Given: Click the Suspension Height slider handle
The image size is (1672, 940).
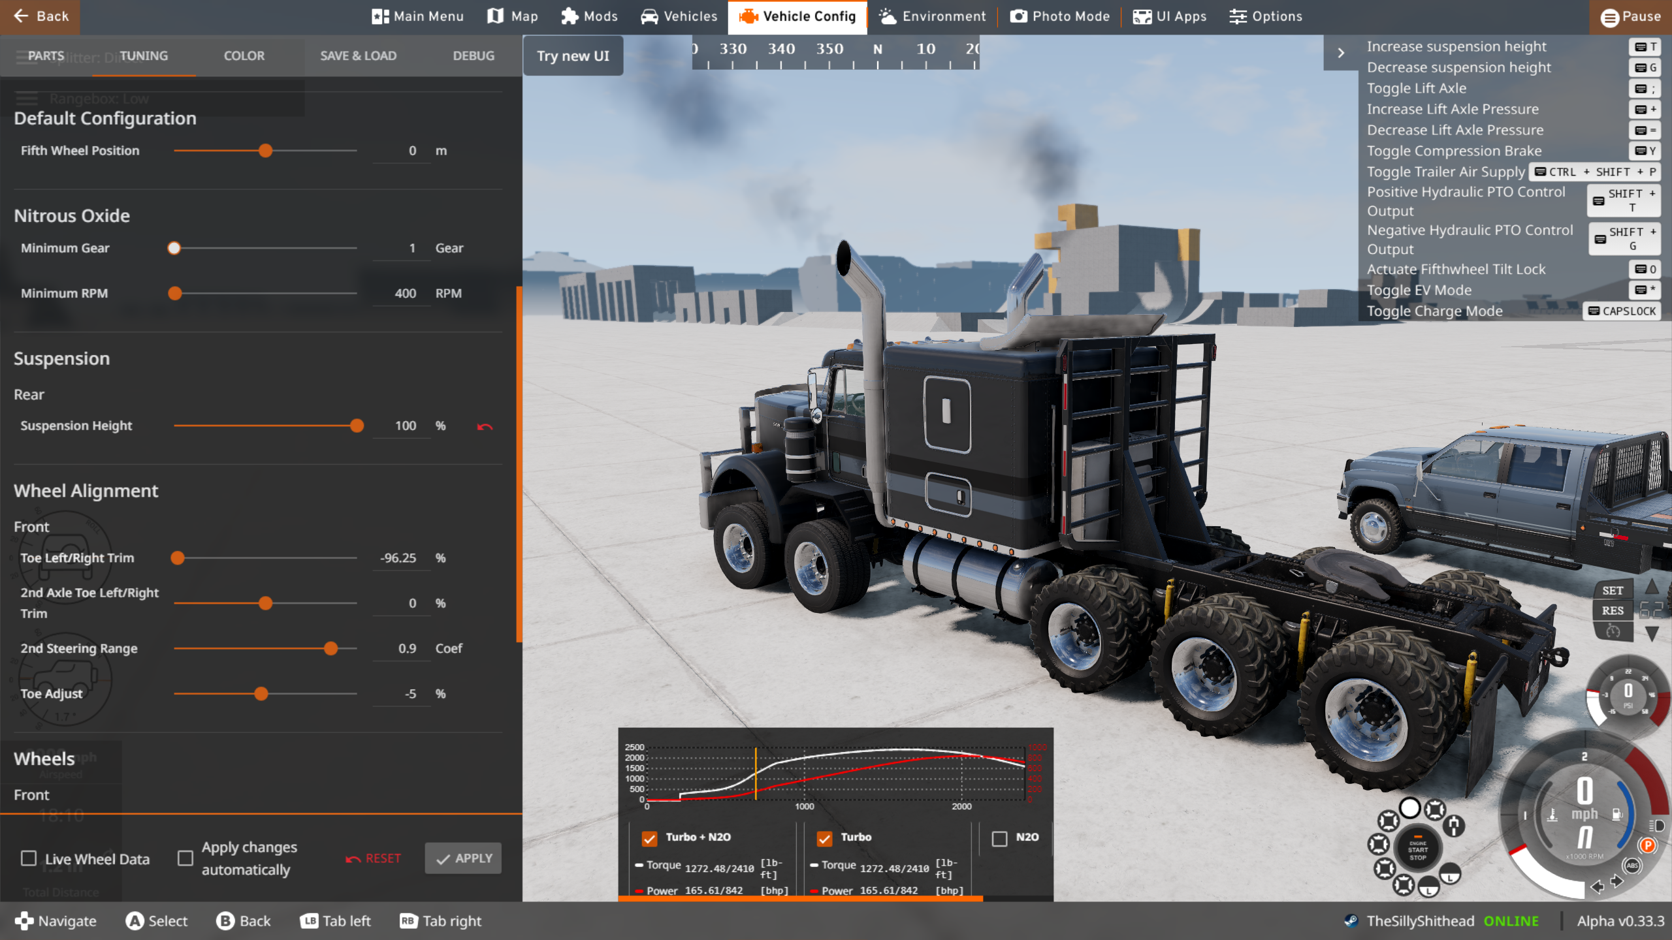Looking at the screenshot, I should tap(357, 426).
